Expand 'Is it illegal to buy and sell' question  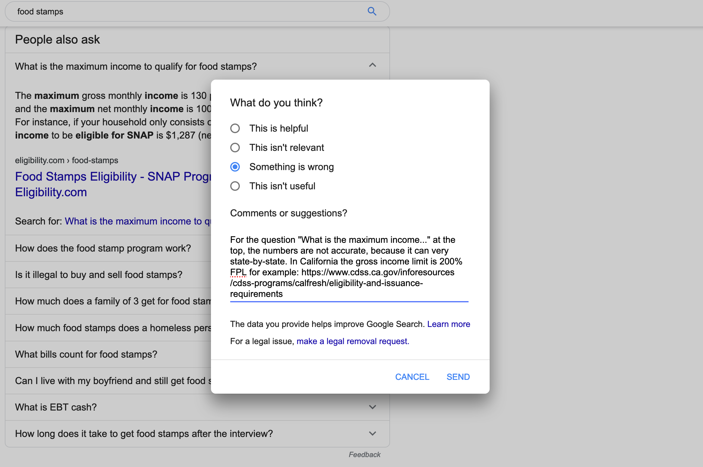108,275
